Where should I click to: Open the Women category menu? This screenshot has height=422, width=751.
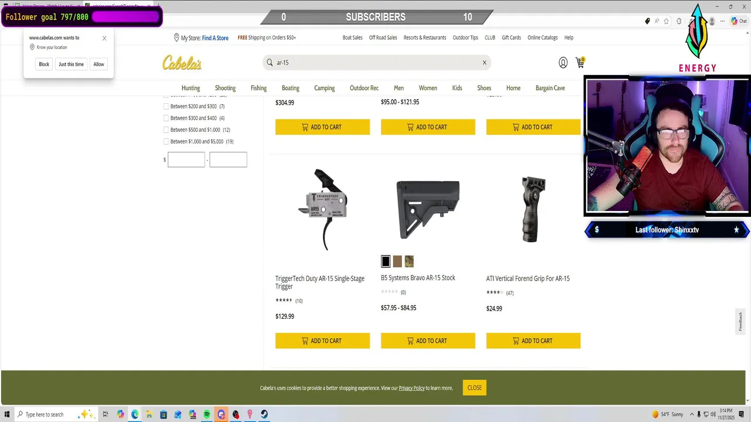pyautogui.click(x=428, y=88)
